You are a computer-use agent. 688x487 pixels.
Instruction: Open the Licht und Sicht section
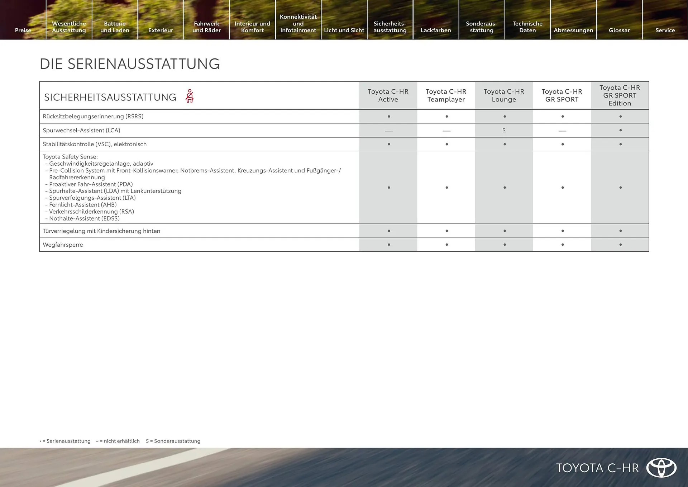(x=344, y=30)
